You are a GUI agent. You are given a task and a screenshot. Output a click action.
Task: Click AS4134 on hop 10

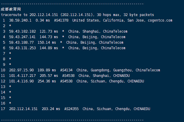click(x=62, y=70)
